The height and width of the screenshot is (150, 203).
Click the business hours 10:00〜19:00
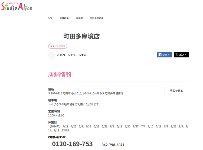coord(56,115)
